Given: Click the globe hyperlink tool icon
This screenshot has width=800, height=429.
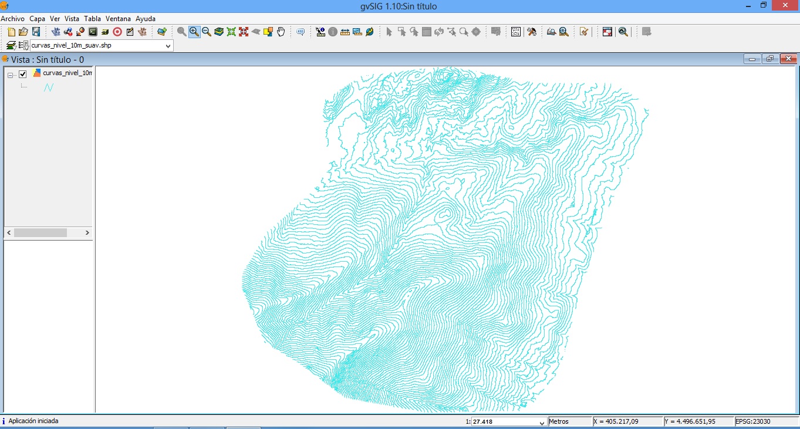Looking at the screenshot, I should (x=369, y=32).
